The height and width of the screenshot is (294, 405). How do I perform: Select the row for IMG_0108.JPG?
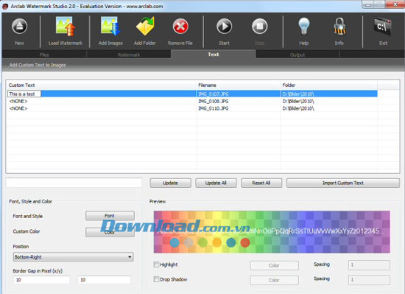coord(192,101)
